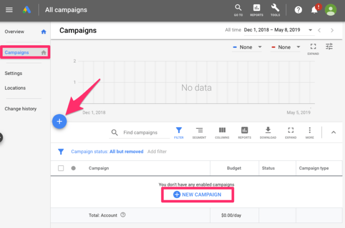
Task: Select the Segment tool in table toolbar
Action: (199, 133)
